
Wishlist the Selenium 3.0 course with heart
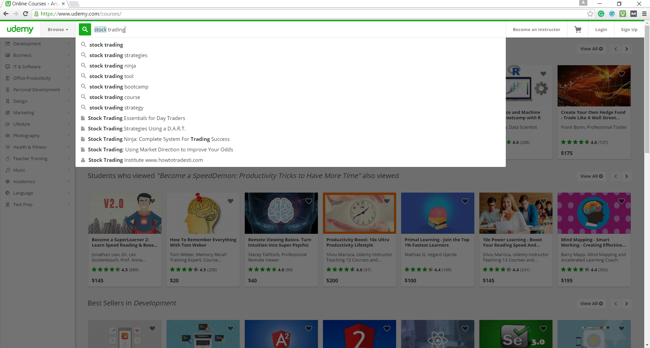pyautogui.click(x=543, y=328)
